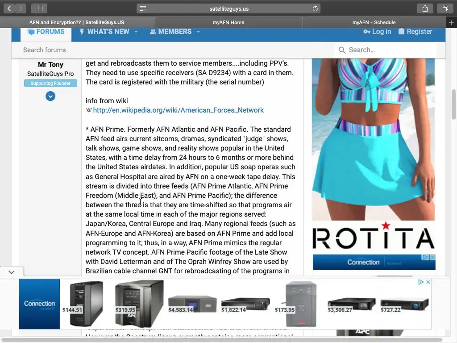Screen dimensions: 457x343
Task: Show the Safari sidebar
Action: [x=39, y=8]
